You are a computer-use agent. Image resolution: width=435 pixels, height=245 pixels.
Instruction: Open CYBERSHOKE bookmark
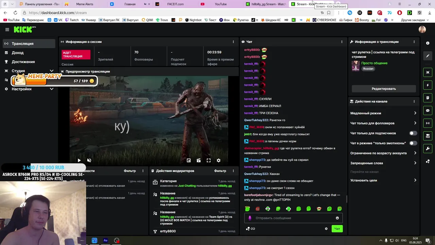click(x=324, y=20)
